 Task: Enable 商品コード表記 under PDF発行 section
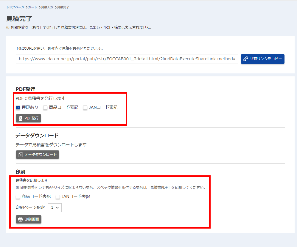click(x=45, y=108)
